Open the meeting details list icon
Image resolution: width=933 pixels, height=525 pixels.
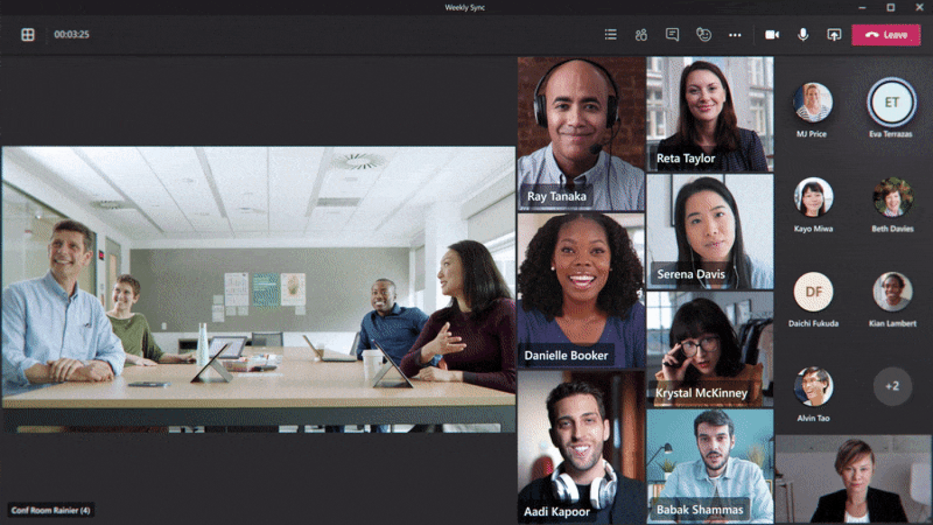(611, 35)
